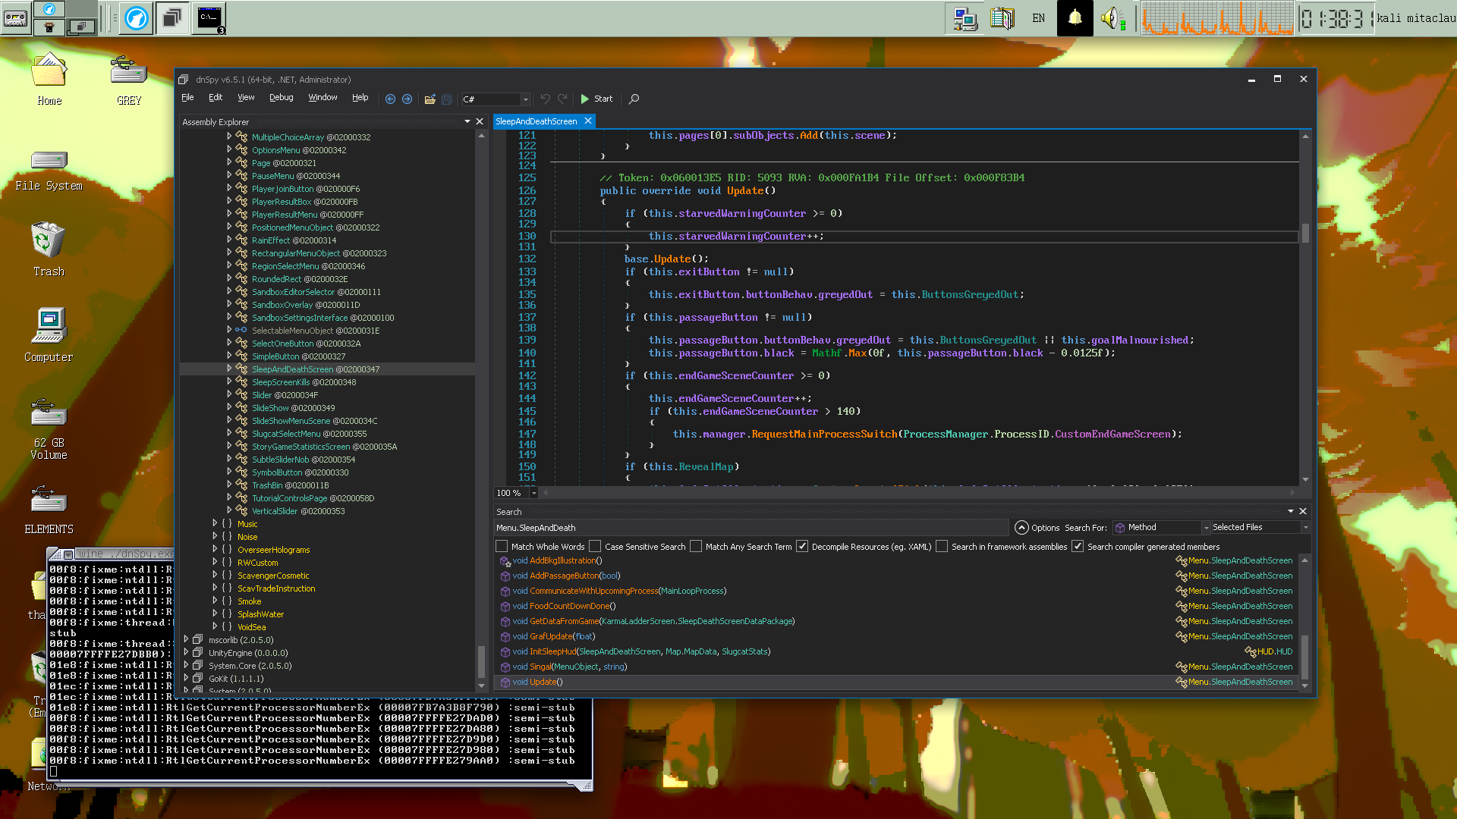
Task: Click the Save all icon
Action: (446, 99)
